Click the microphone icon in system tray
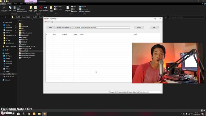 point(186,114)
